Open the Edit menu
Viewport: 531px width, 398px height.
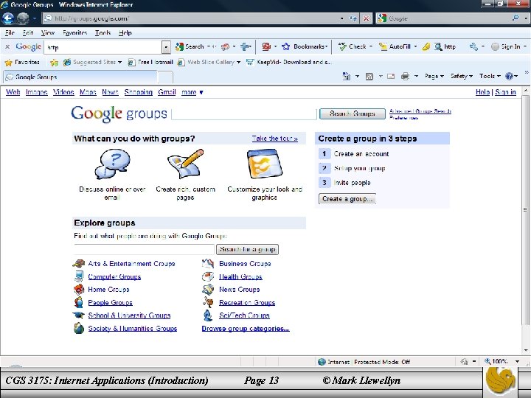click(28, 33)
